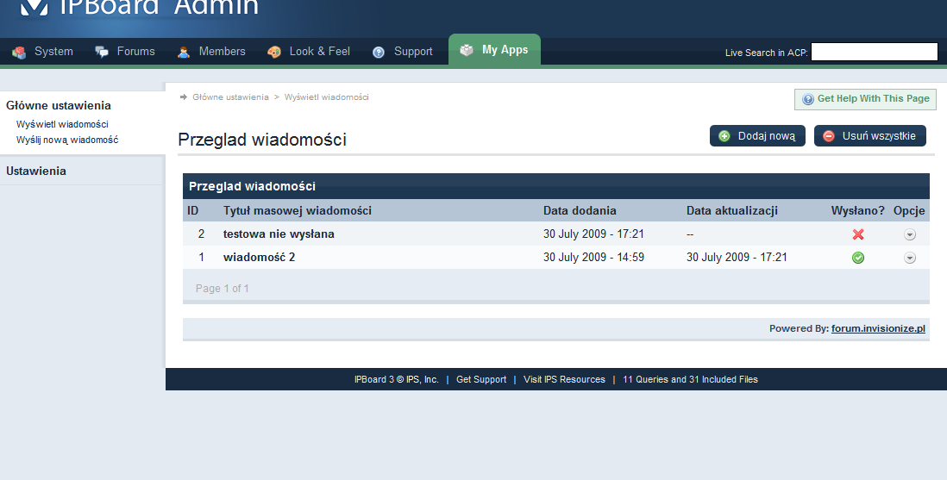The width and height of the screenshot is (947, 480).
Task: Focus the Live Search in ACP field
Action: point(874,52)
